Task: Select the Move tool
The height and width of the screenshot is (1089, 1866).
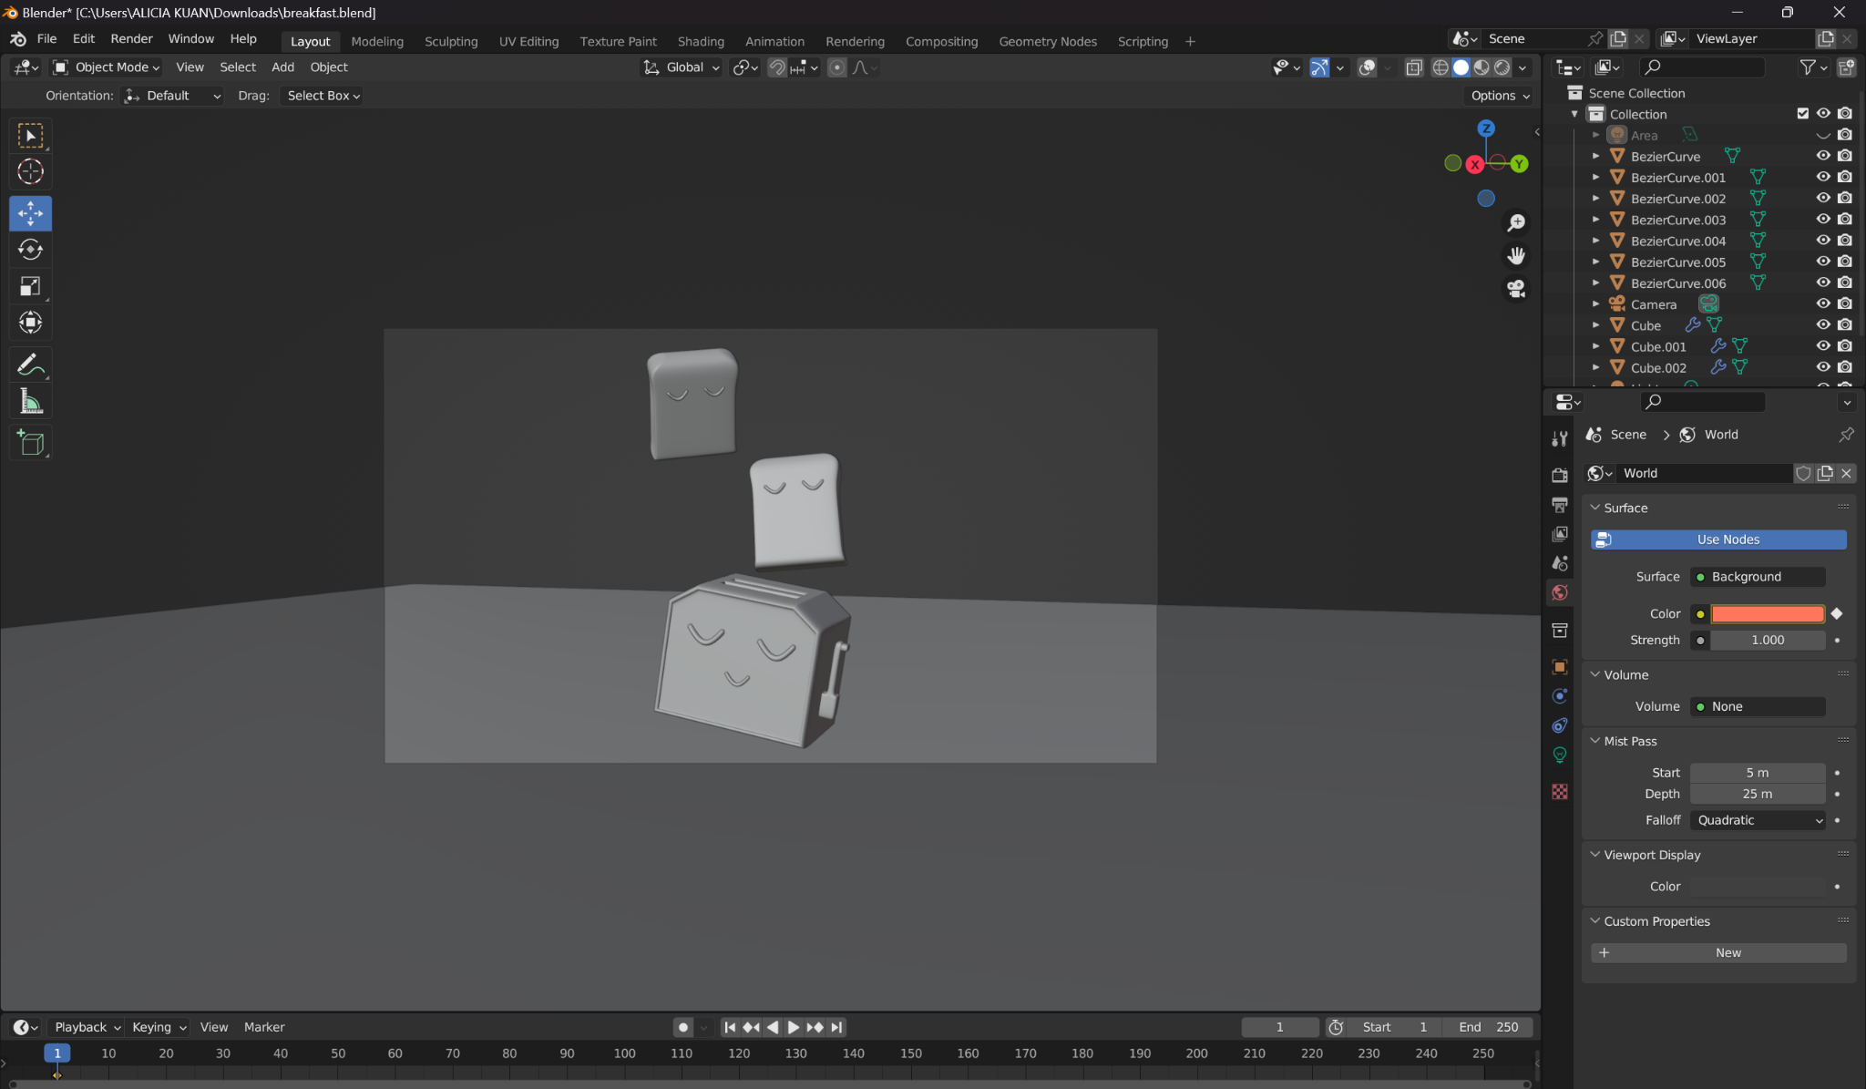Action: [30, 213]
